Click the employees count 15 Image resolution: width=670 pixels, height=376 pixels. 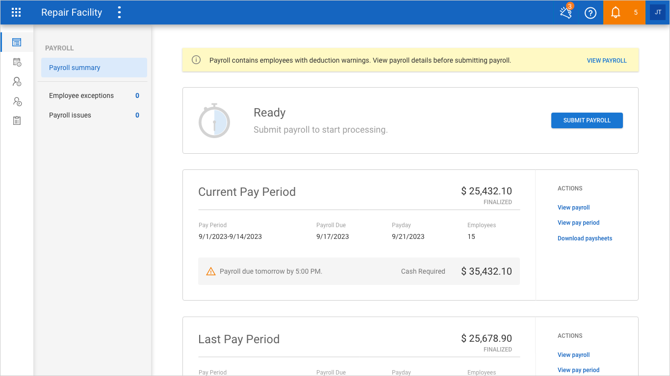point(471,236)
